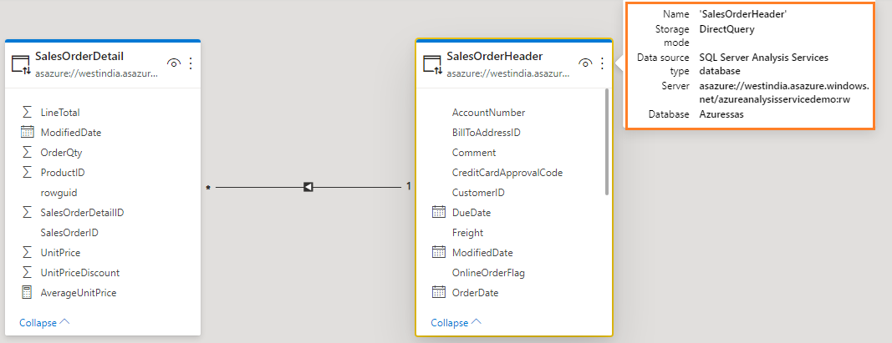The height and width of the screenshot is (343, 892).
Task: Click the SalesOrderDetail table icon
Action: click(x=21, y=65)
